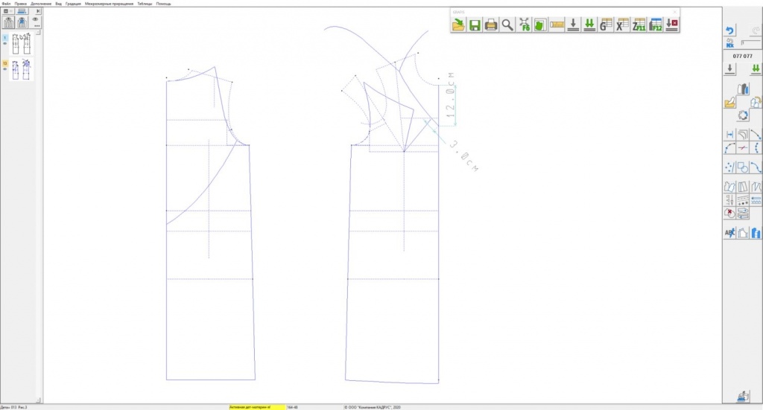Viewport: 763px width, 410px height.
Task: Click the Save floppy disk icon
Action: tap(475, 25)
